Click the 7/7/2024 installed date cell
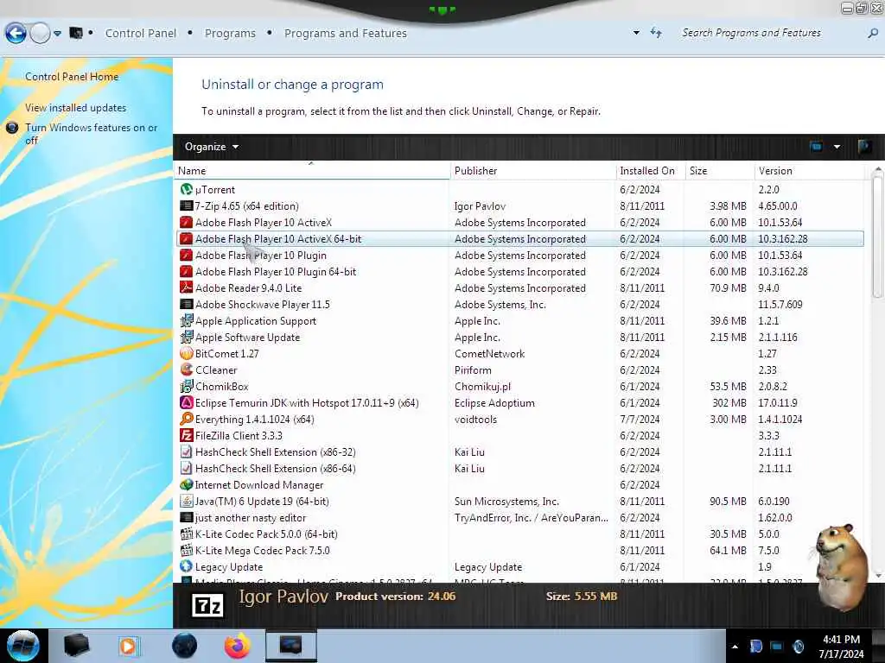Viewport: 885px width, 663px height. 640,419
